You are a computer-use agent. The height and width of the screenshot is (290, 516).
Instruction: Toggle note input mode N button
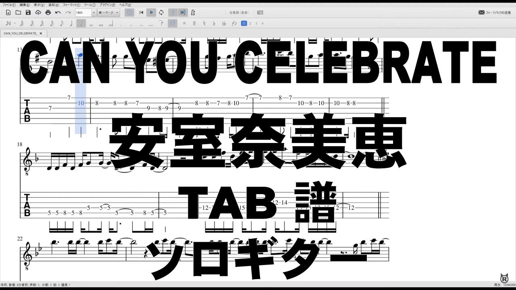(8, 23)
